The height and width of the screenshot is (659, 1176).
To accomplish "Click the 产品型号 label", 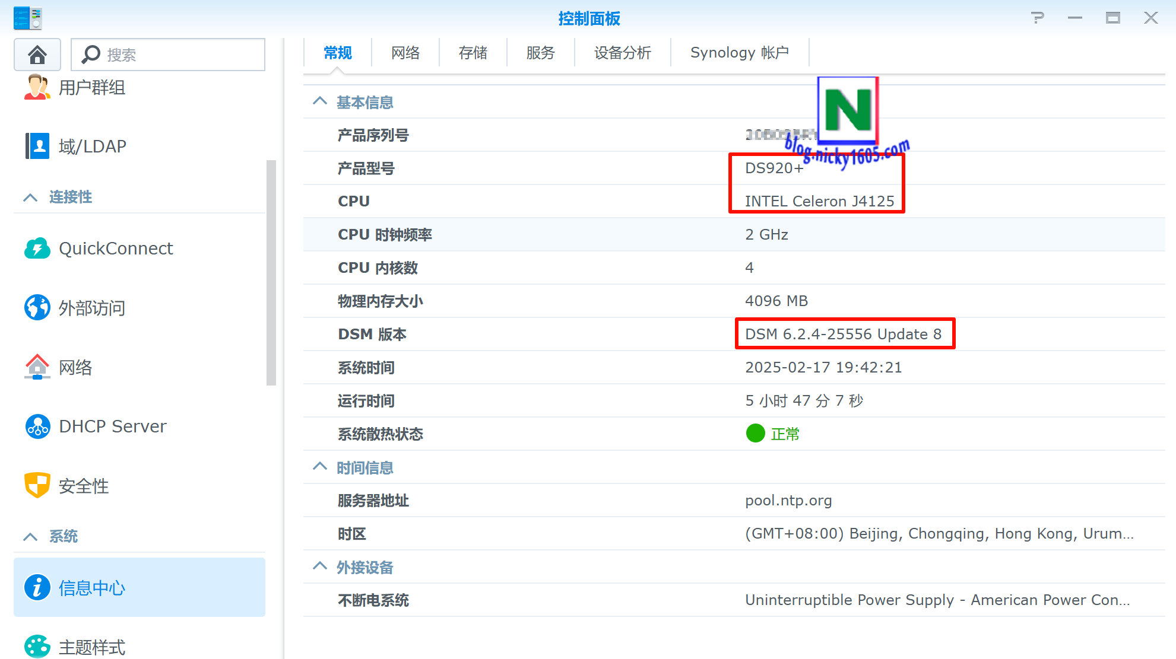I will click(x=366, y=168).
